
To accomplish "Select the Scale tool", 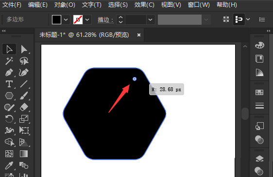I will (24, 119).
